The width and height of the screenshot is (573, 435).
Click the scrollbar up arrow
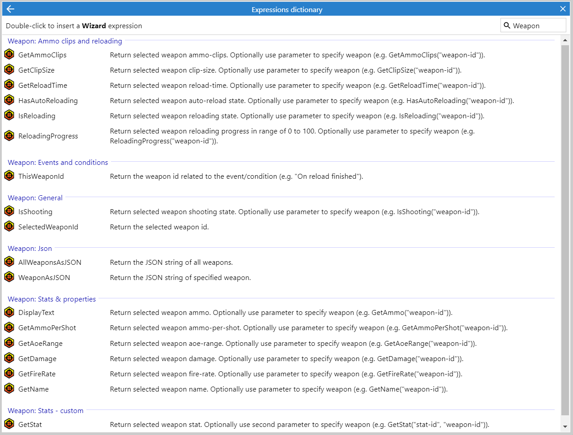[x=565, y=40]
